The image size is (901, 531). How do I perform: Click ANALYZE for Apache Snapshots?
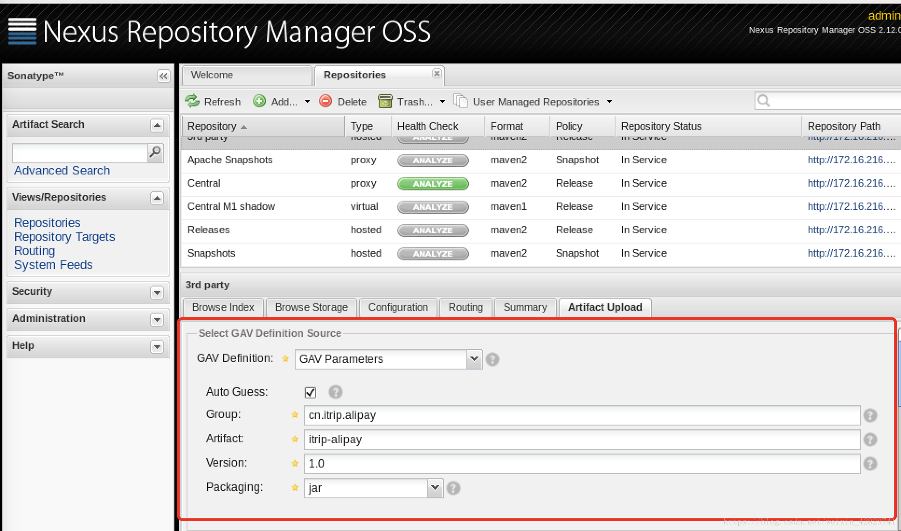(433, 160)
